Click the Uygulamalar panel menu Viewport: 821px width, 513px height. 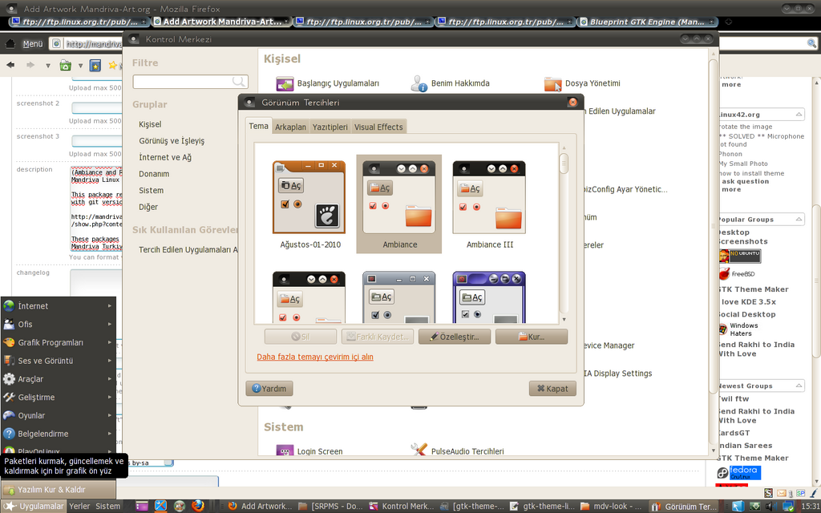pos(34,507)
